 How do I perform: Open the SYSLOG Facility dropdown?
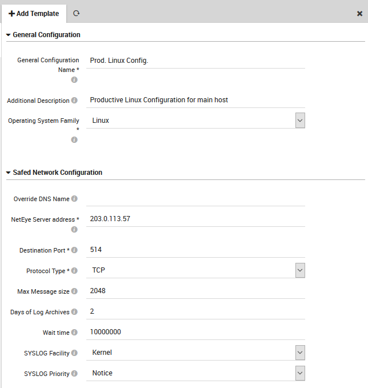coord(300,353)
